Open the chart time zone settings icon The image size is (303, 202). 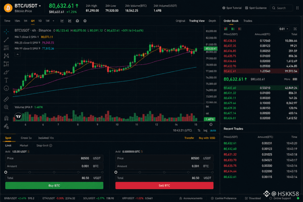click(211, 124)
